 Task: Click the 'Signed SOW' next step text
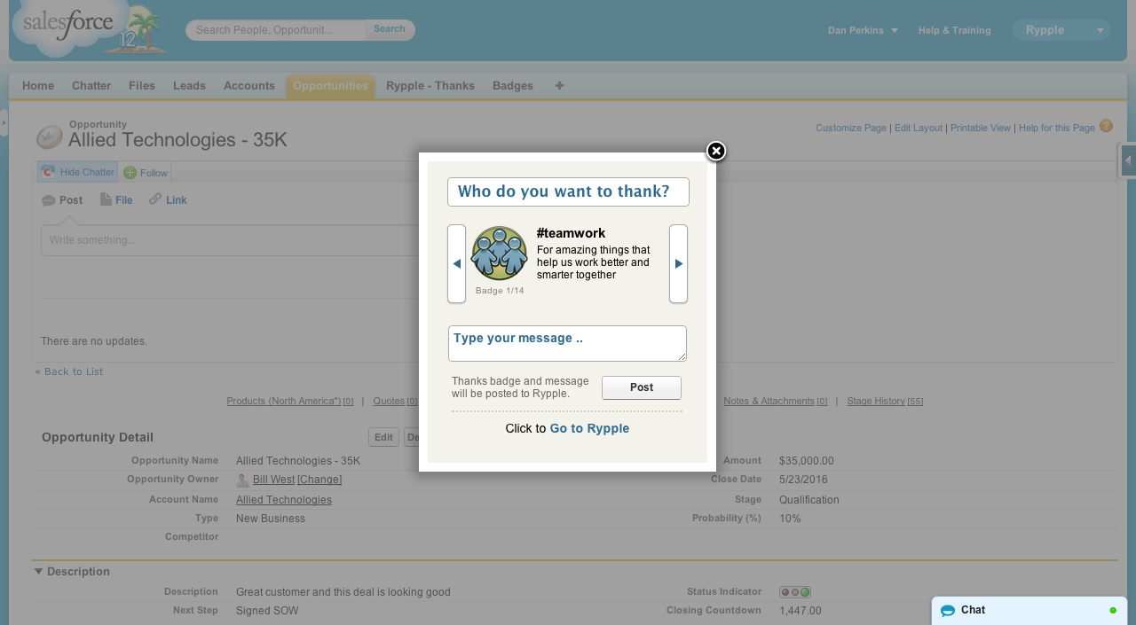tap(267, 611)
